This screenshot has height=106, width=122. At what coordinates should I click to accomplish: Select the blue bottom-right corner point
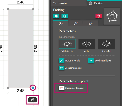pyautogui.click(x=33, y=88)
